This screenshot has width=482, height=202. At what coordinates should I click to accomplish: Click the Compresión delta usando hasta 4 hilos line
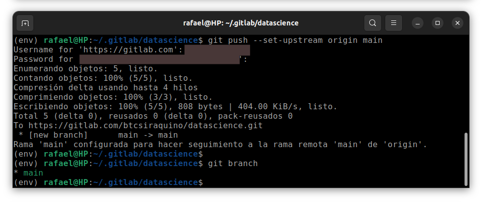tap(105, 88)
